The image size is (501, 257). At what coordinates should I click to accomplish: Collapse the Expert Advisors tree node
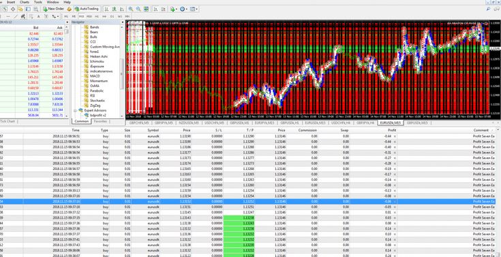click(x=75, y=110)
